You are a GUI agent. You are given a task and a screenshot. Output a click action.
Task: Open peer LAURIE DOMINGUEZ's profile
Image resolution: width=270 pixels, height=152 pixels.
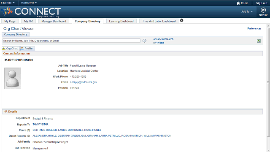[70, 130]
